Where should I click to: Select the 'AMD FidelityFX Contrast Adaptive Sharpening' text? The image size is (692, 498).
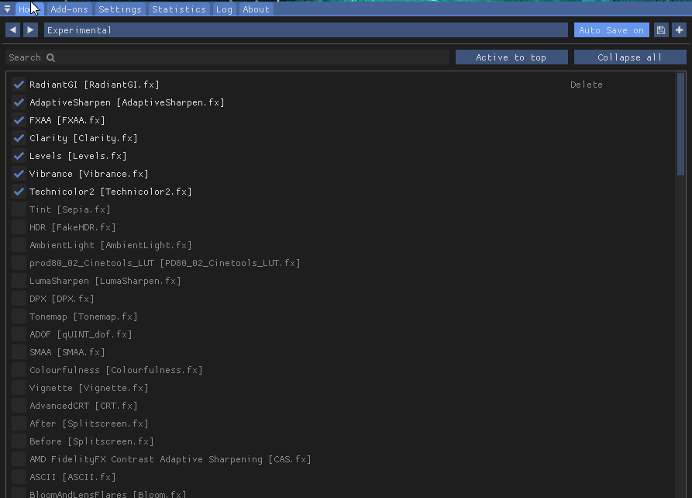click(x=146, y=459)
